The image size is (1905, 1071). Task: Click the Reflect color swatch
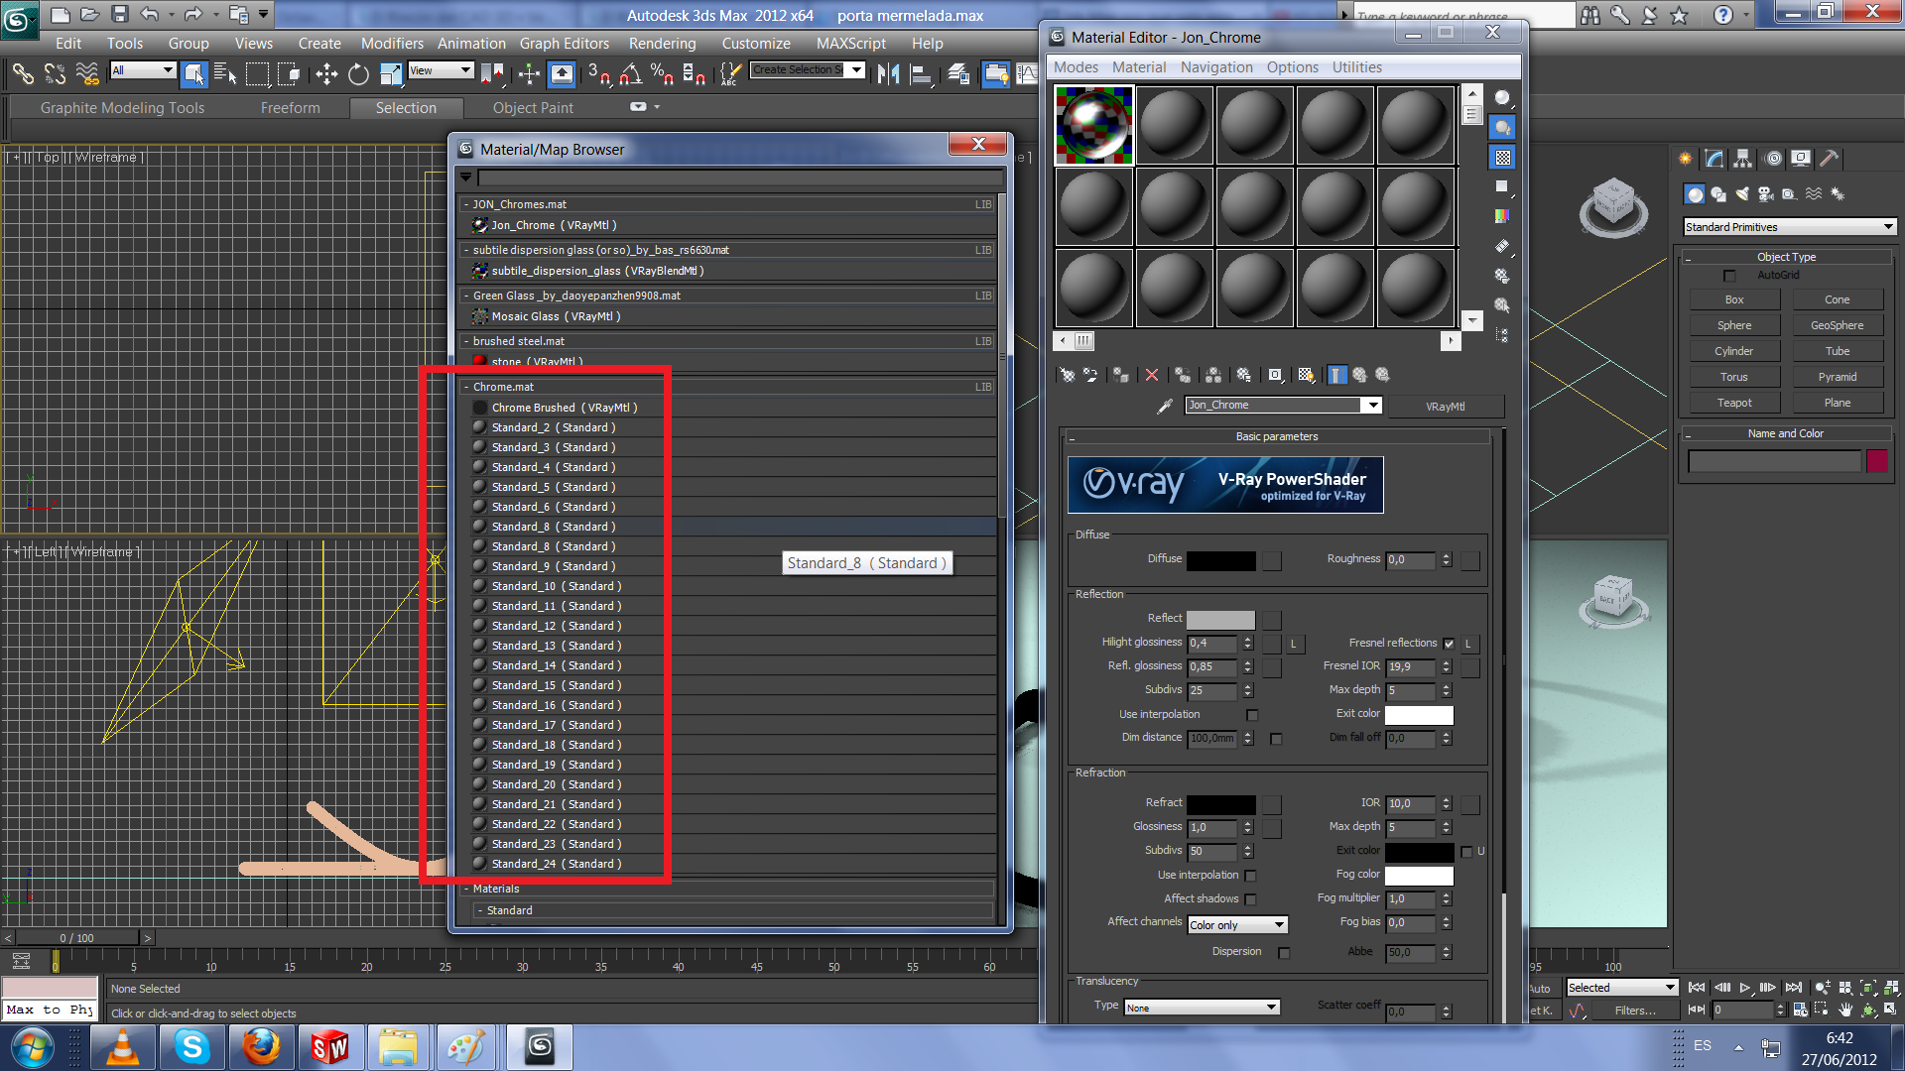point(1220,620)
